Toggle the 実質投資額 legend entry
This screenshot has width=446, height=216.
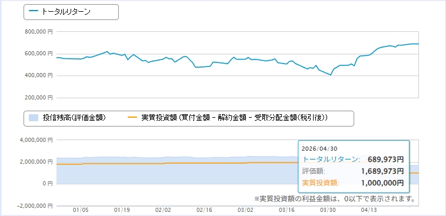(x=228, y=118)
